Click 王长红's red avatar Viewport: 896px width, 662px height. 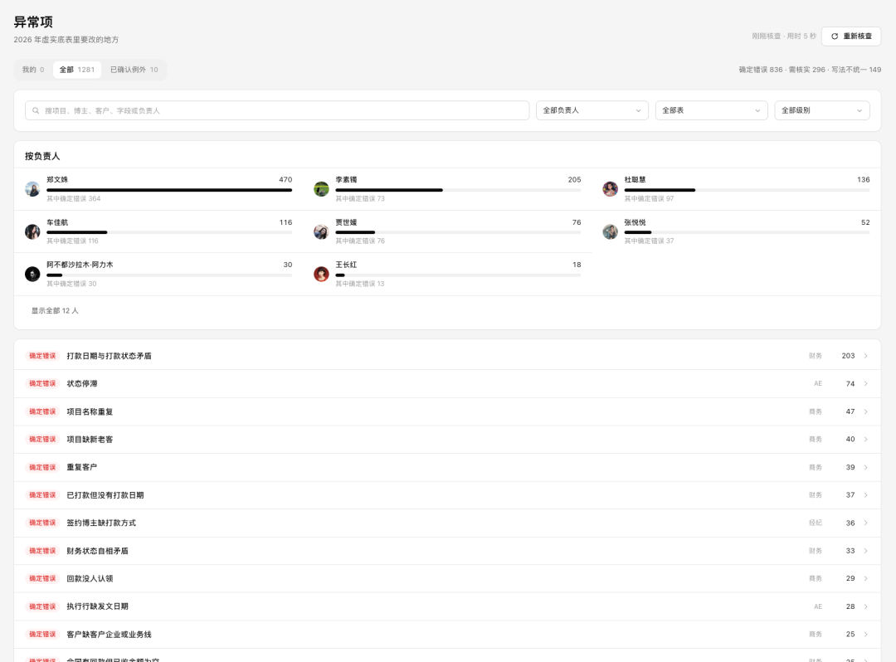[321, 274]
